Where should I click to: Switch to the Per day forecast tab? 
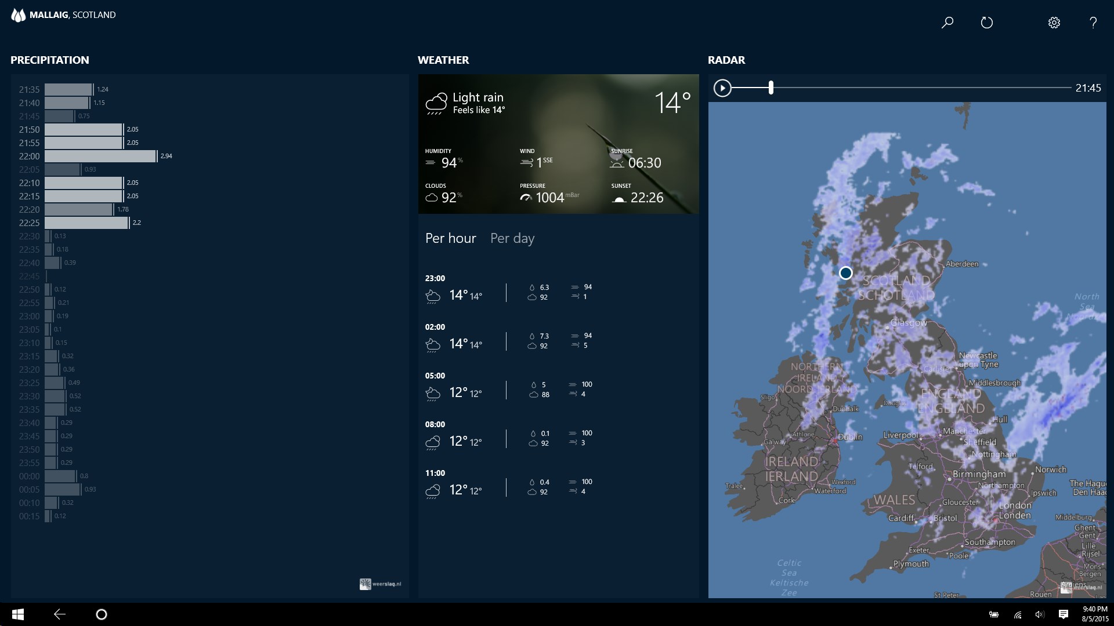click(512, 238)
